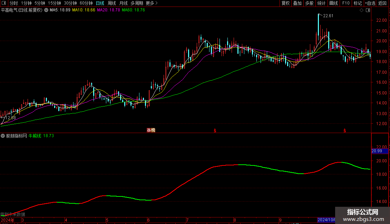Switch to 周线 weekly chart
This screenshot has width=390, height=224.
tap(112, 3)
